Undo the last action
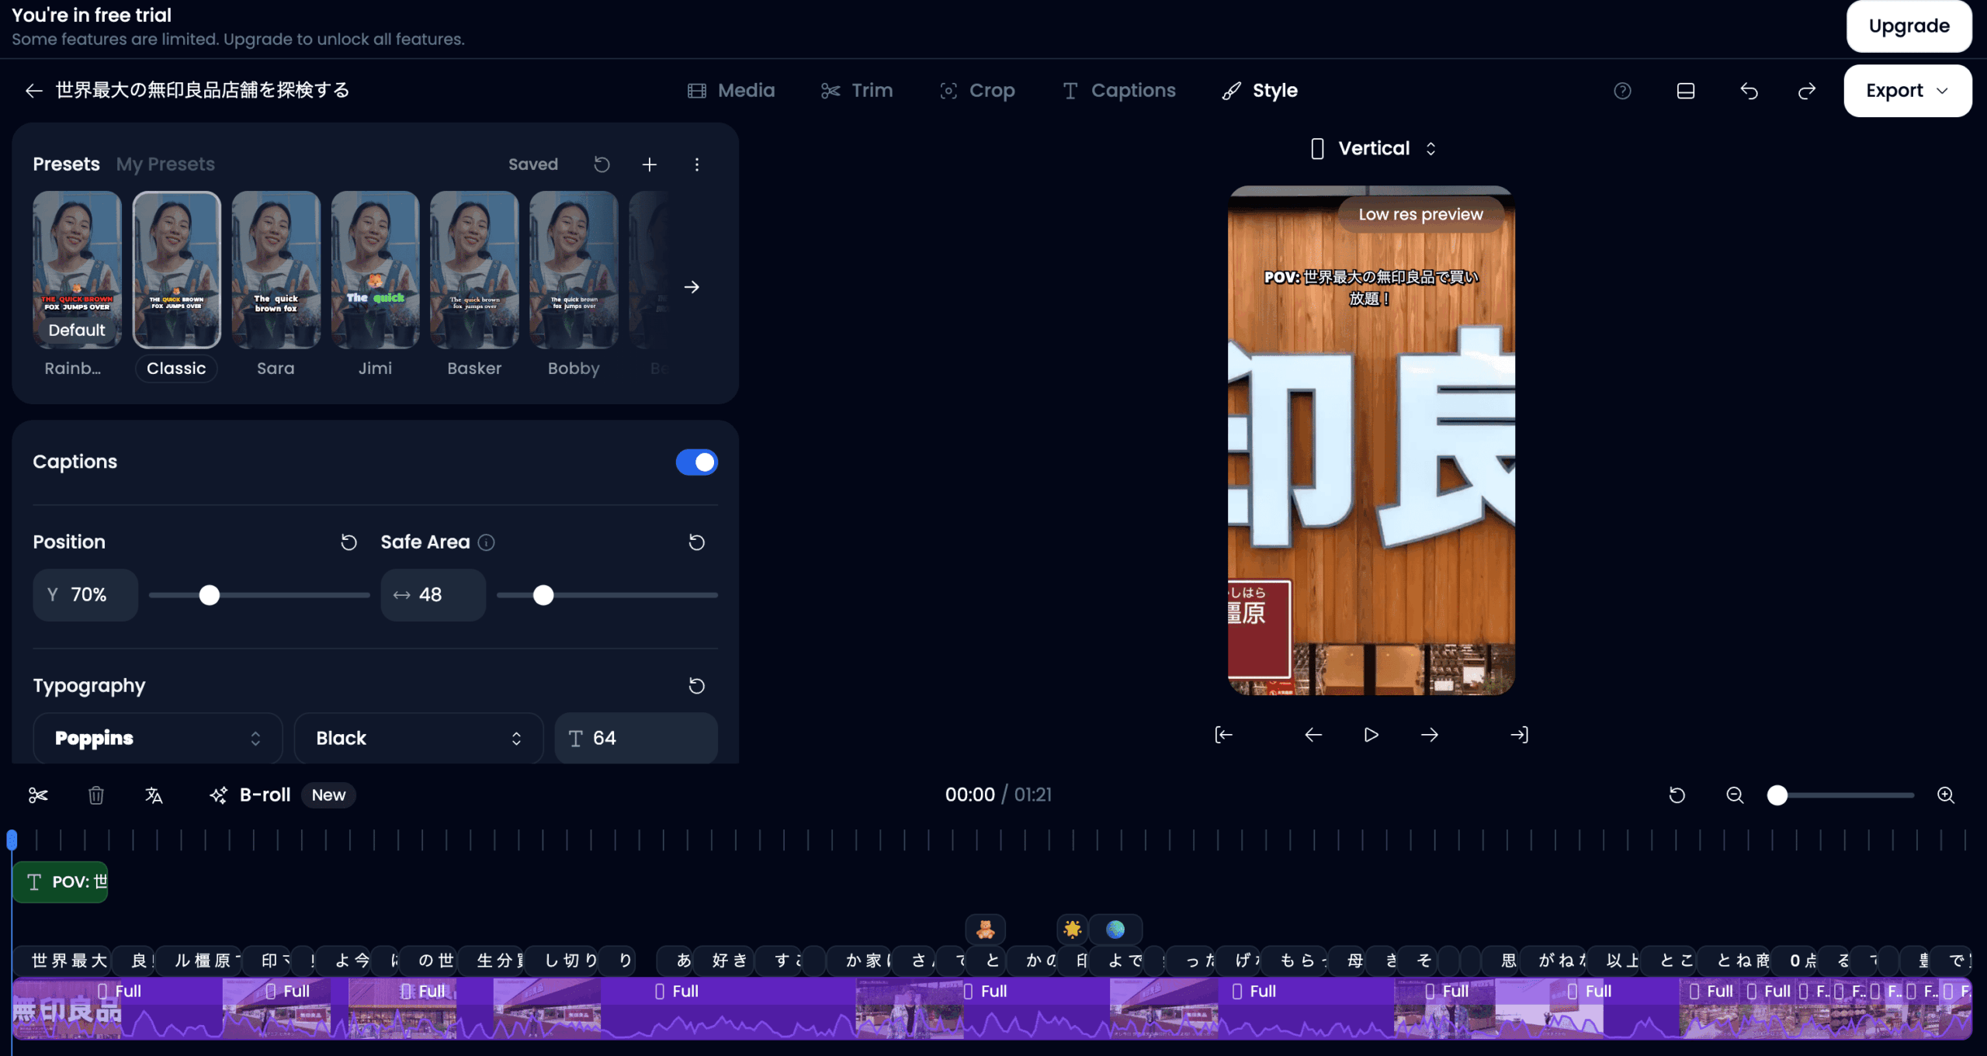 tap(1749, 91)
